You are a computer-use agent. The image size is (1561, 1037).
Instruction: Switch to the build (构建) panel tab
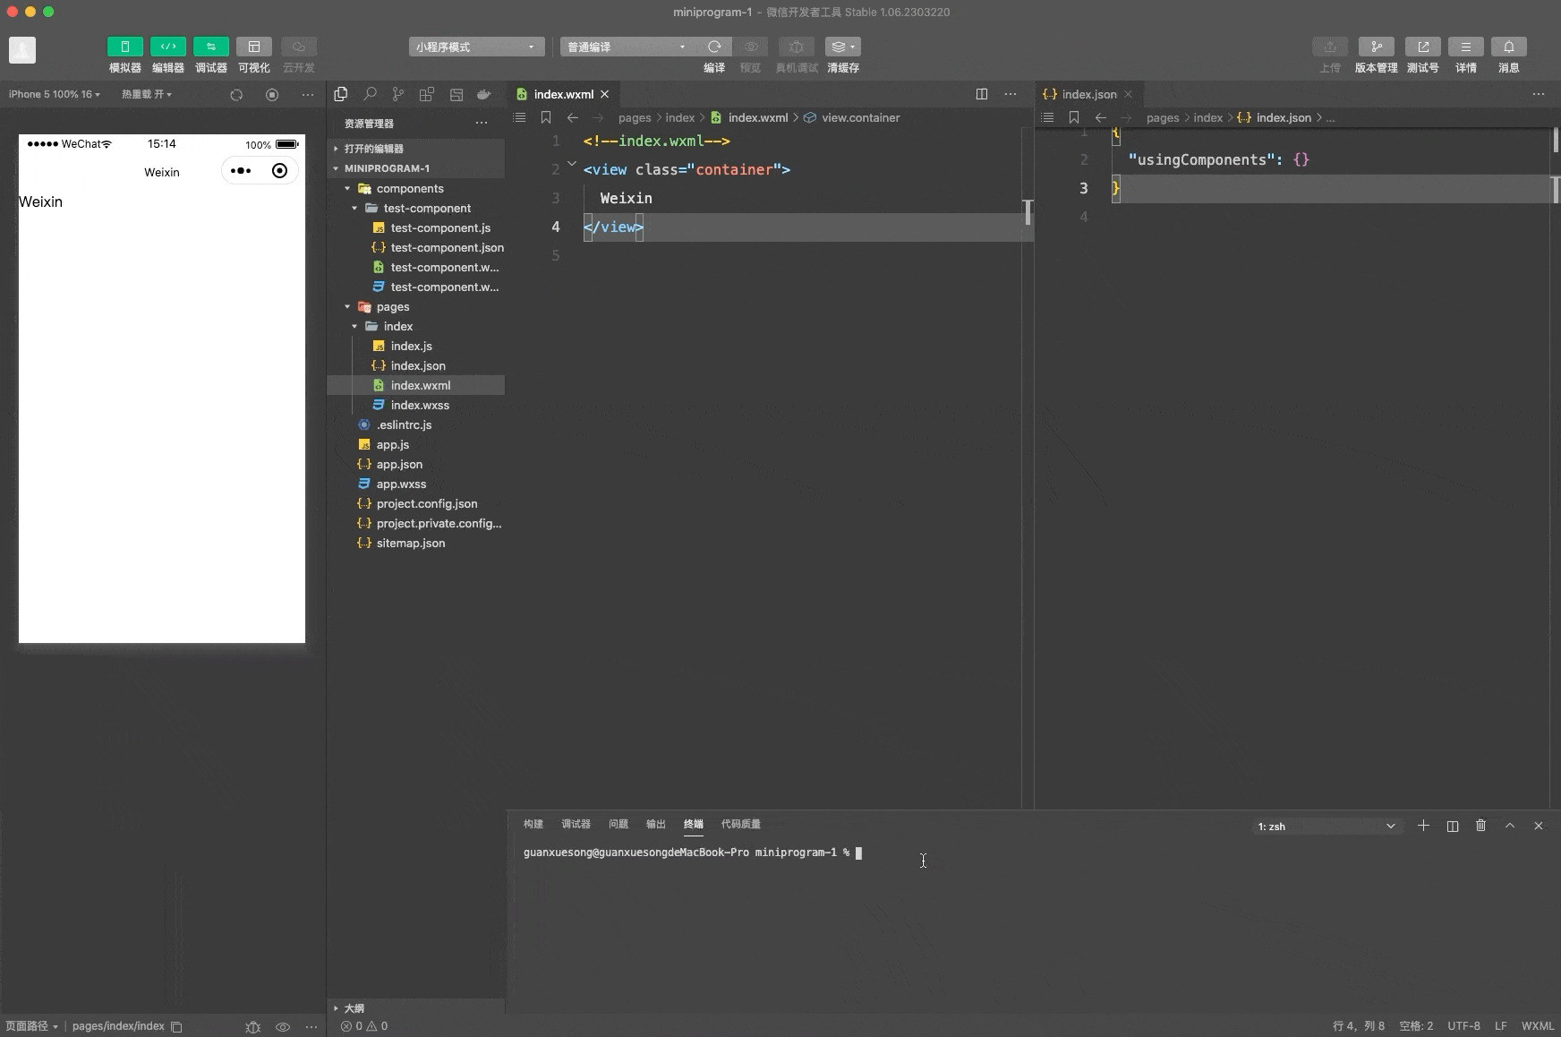(533, 824)
